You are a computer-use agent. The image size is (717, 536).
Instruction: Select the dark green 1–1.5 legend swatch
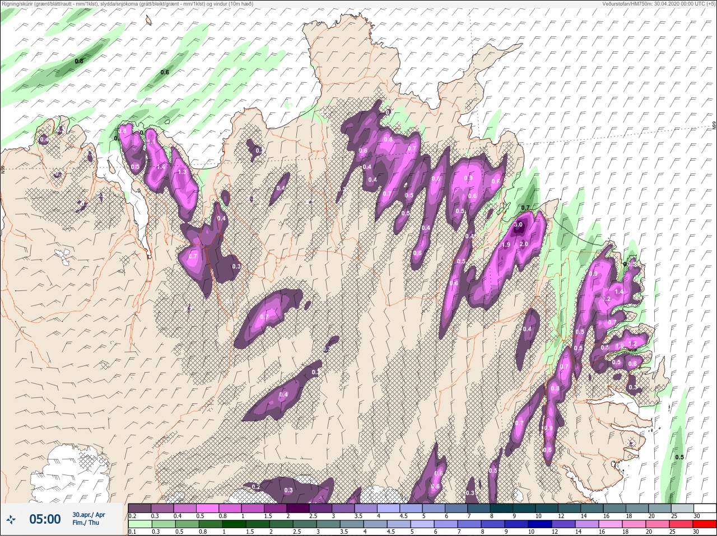click(x=234, y=524)
